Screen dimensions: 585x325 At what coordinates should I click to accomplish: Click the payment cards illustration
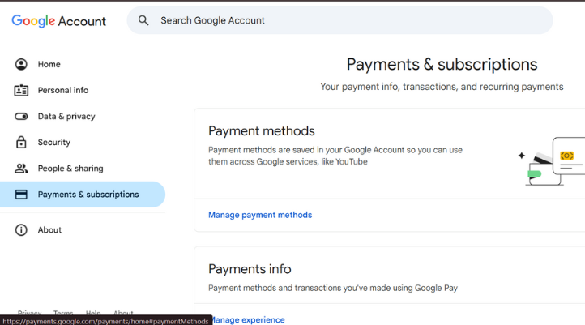point(553,160)
